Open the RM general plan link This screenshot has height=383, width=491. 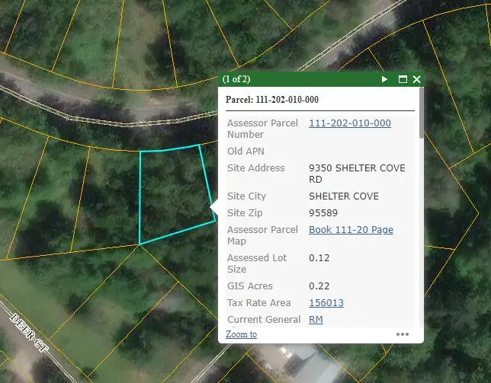pos(316,320)
